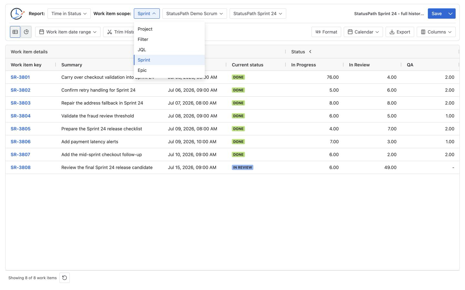The image size is (465, 290).
Task: Choose Project from scope menu
Action: (169, 29)
